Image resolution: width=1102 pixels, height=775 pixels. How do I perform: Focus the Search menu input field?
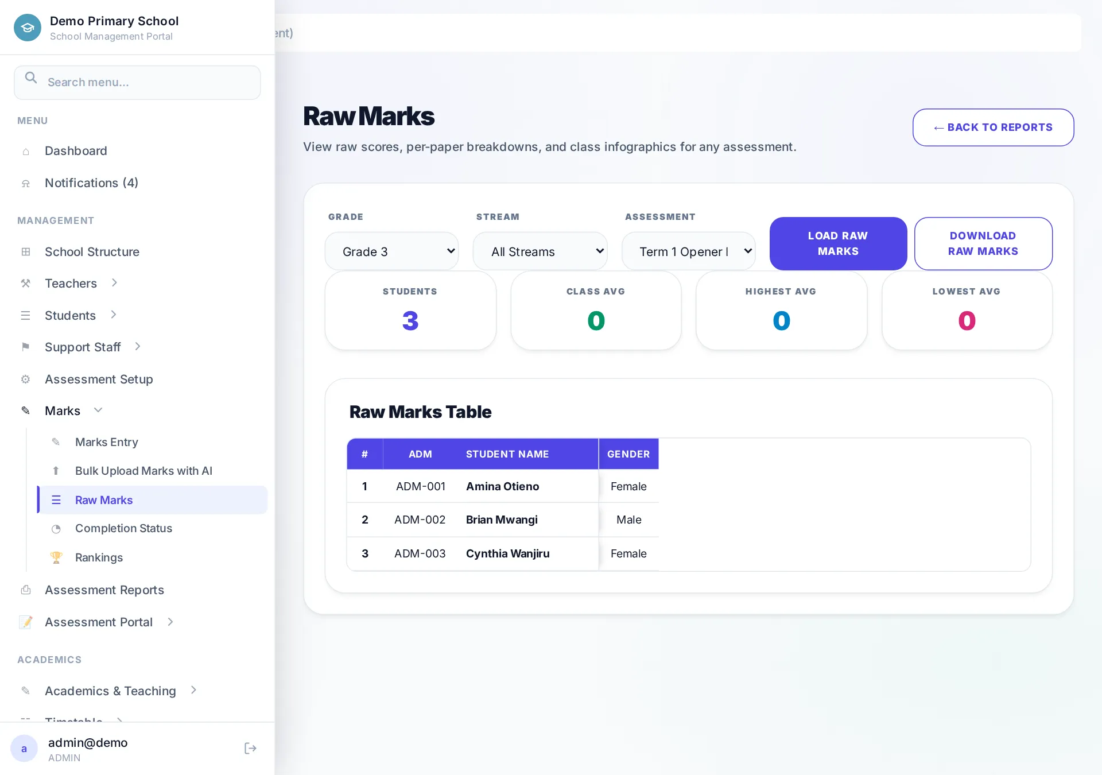(x=137, y=82)
